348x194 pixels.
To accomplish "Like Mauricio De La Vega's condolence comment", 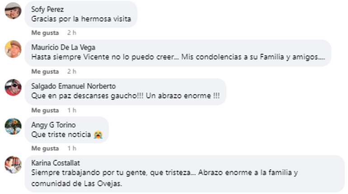I will point(45,72).
